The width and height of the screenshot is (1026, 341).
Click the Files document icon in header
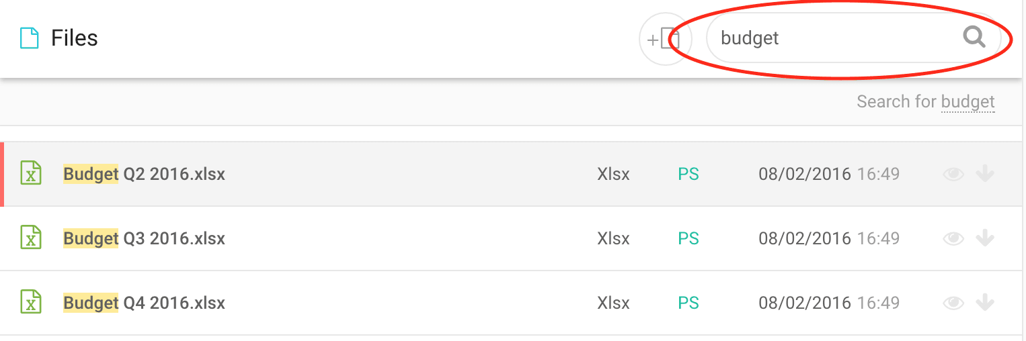pyautogui.click(x=29, y=38)
